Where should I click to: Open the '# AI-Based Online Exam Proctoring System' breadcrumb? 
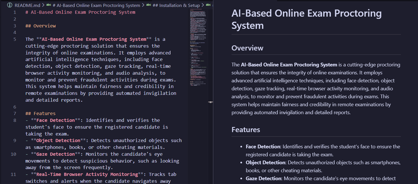coord(96,6)
